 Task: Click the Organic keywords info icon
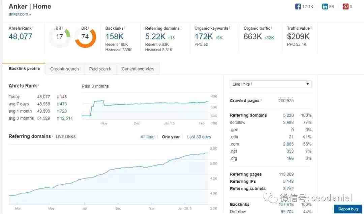pyautogui.click(x=230, y=28)
